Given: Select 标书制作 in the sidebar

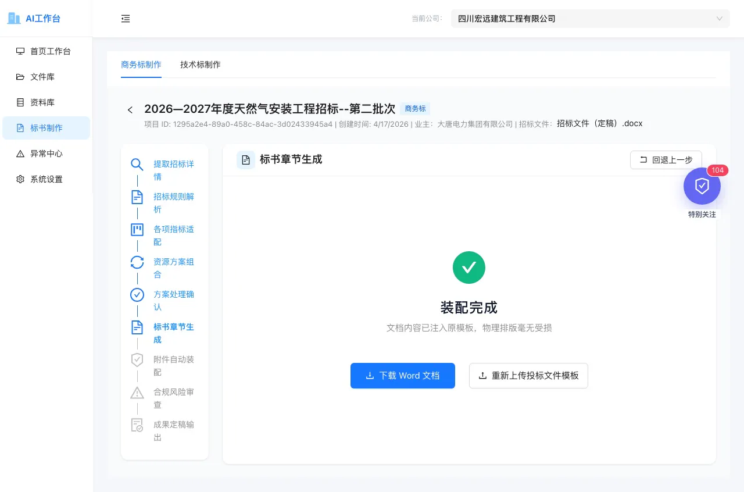Looking at the screenshot, I should coord(46,128).
